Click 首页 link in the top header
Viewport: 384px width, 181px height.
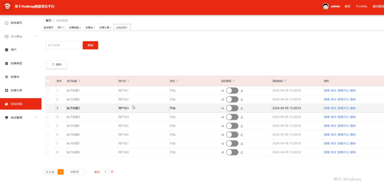(347, 7)
